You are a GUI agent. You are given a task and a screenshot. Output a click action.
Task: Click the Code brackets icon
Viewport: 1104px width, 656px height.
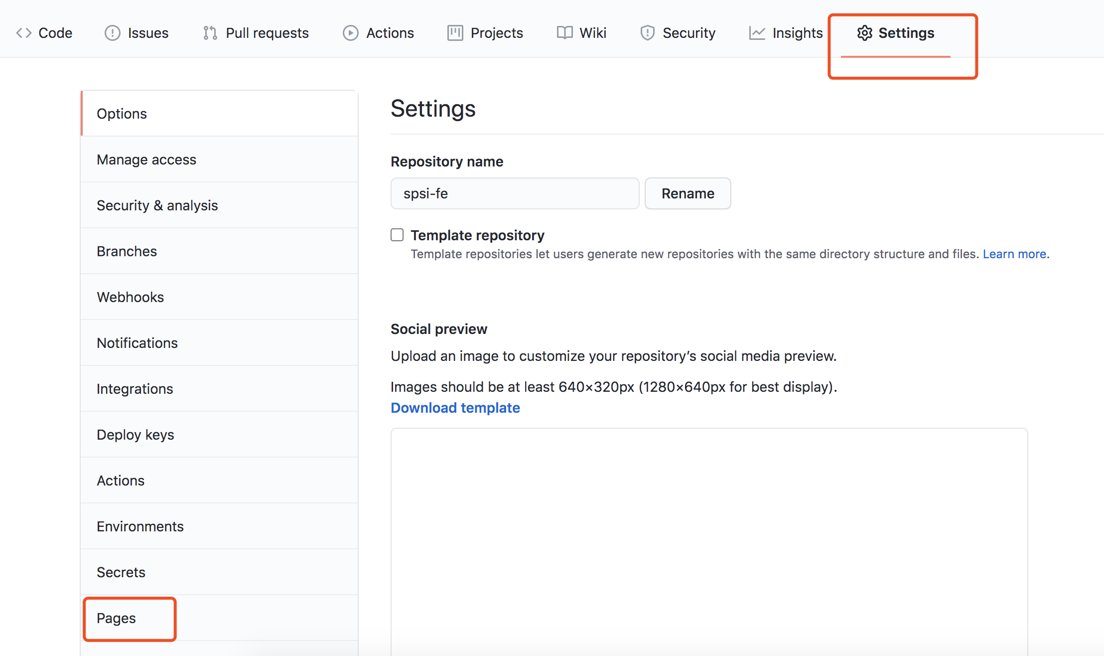point(23,33)
